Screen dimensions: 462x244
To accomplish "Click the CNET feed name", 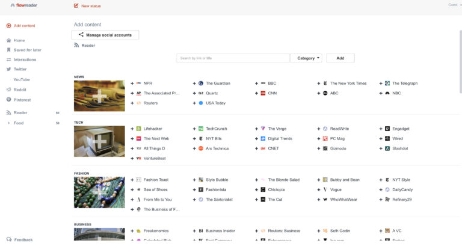I will 273,148.
